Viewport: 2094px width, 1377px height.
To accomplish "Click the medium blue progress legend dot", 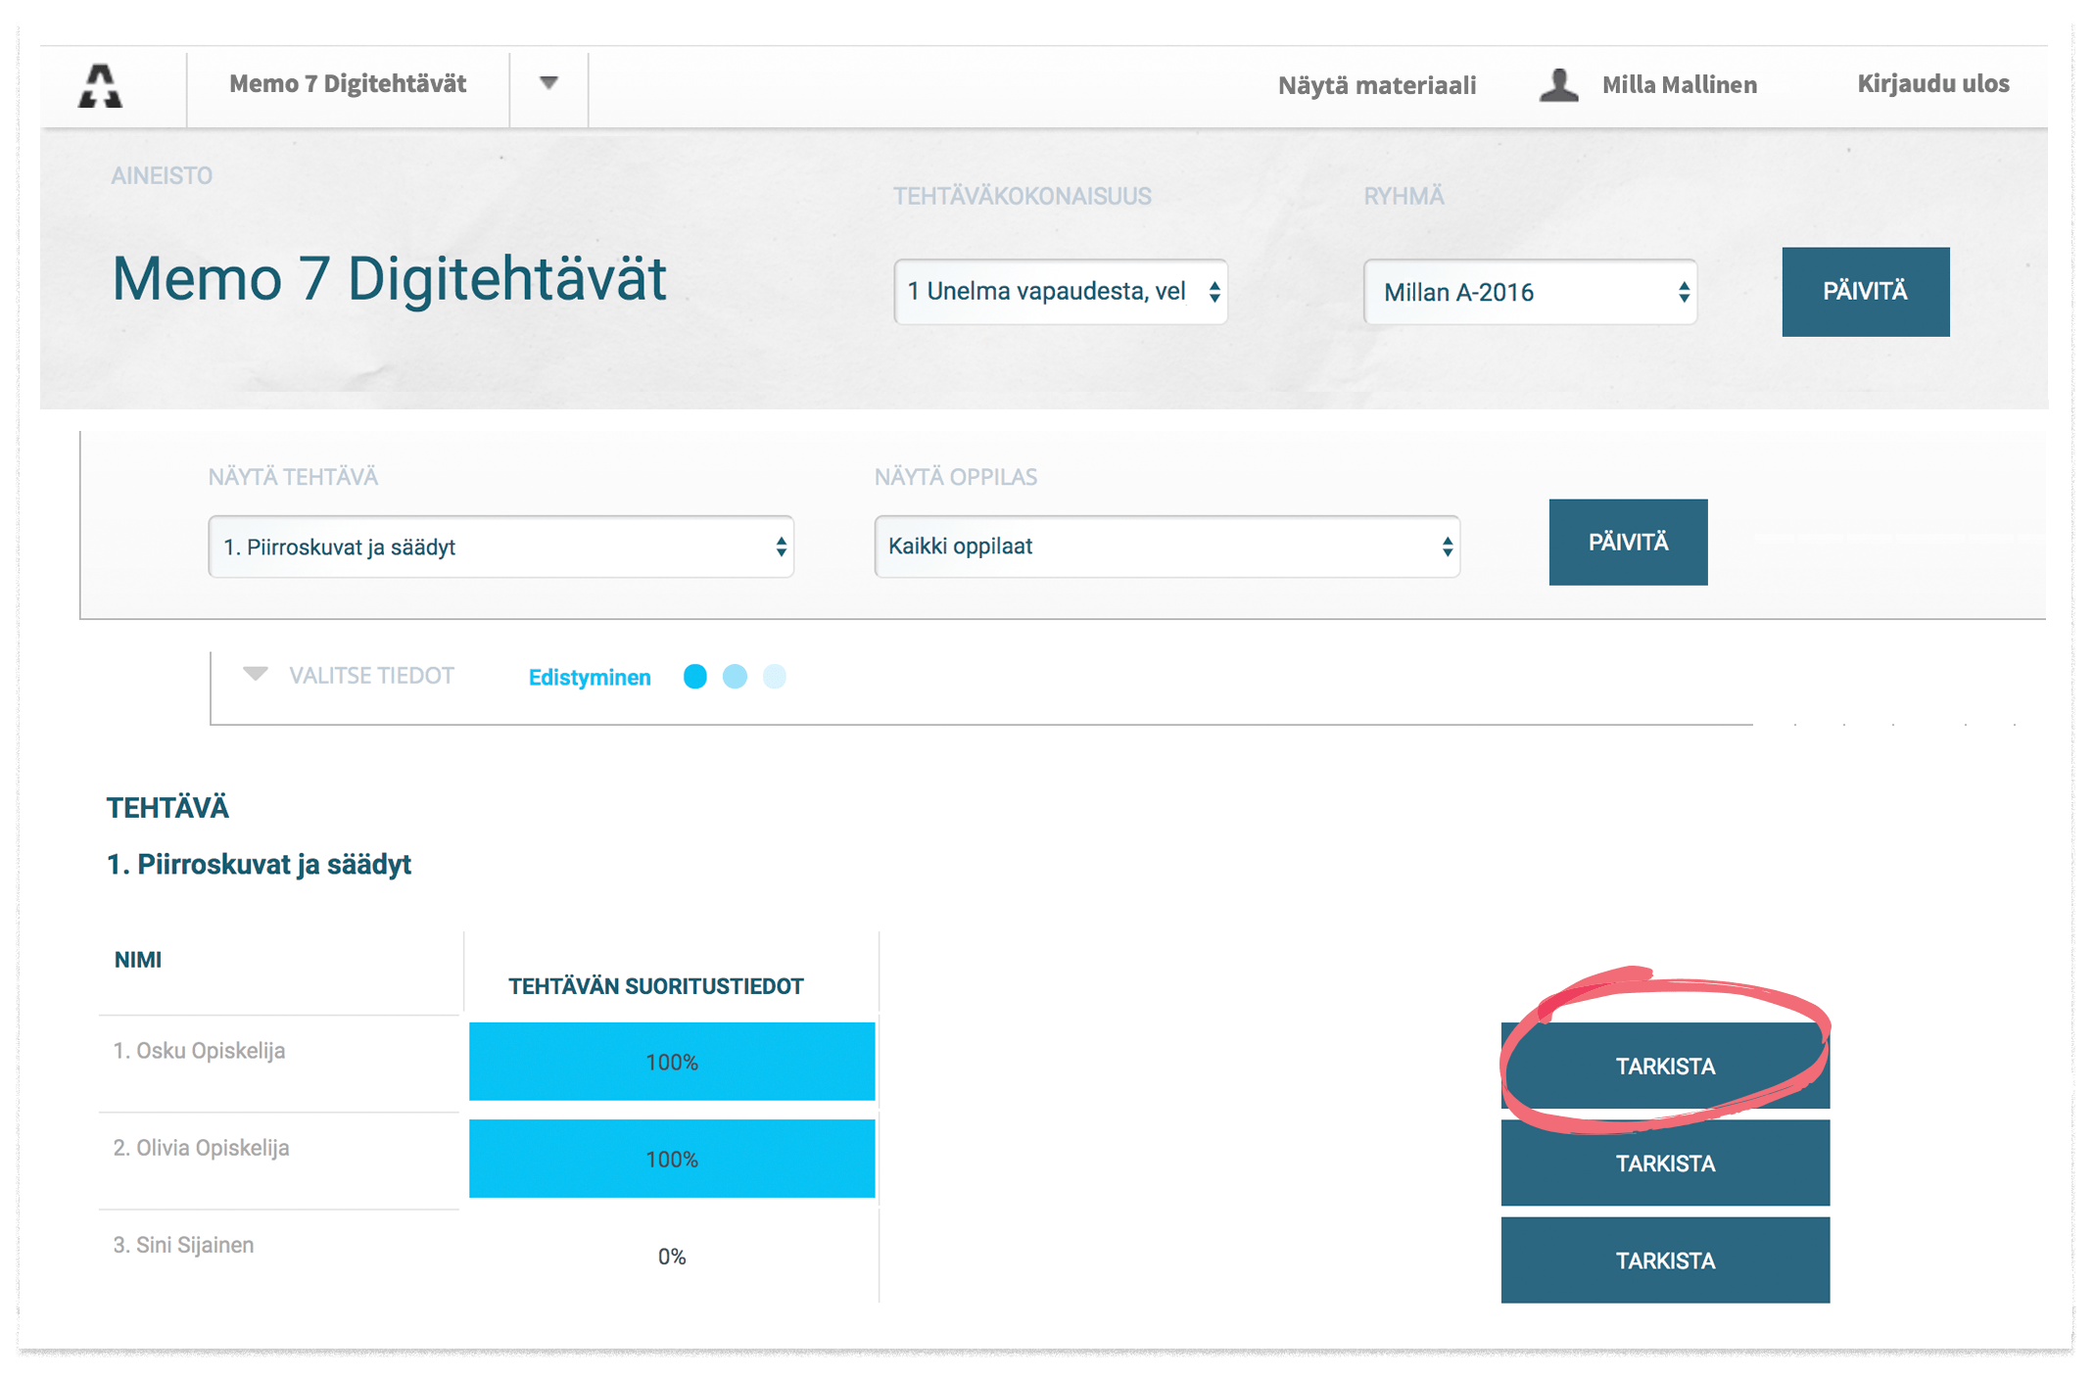I will (x=735, y=677).
